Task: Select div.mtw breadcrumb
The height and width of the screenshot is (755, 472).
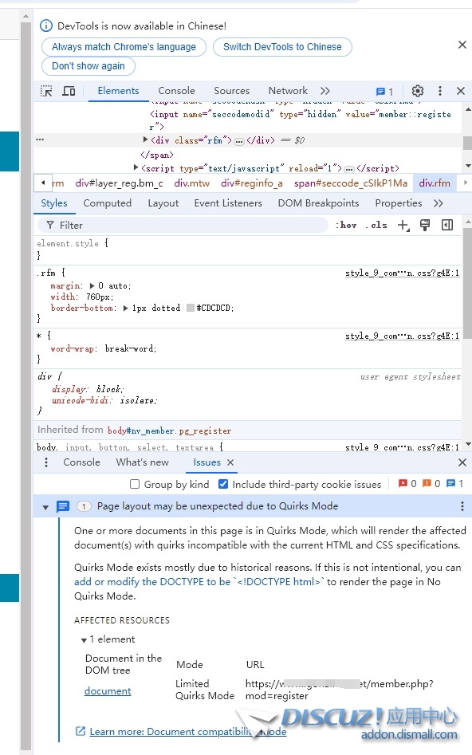Action: [191, 183]
